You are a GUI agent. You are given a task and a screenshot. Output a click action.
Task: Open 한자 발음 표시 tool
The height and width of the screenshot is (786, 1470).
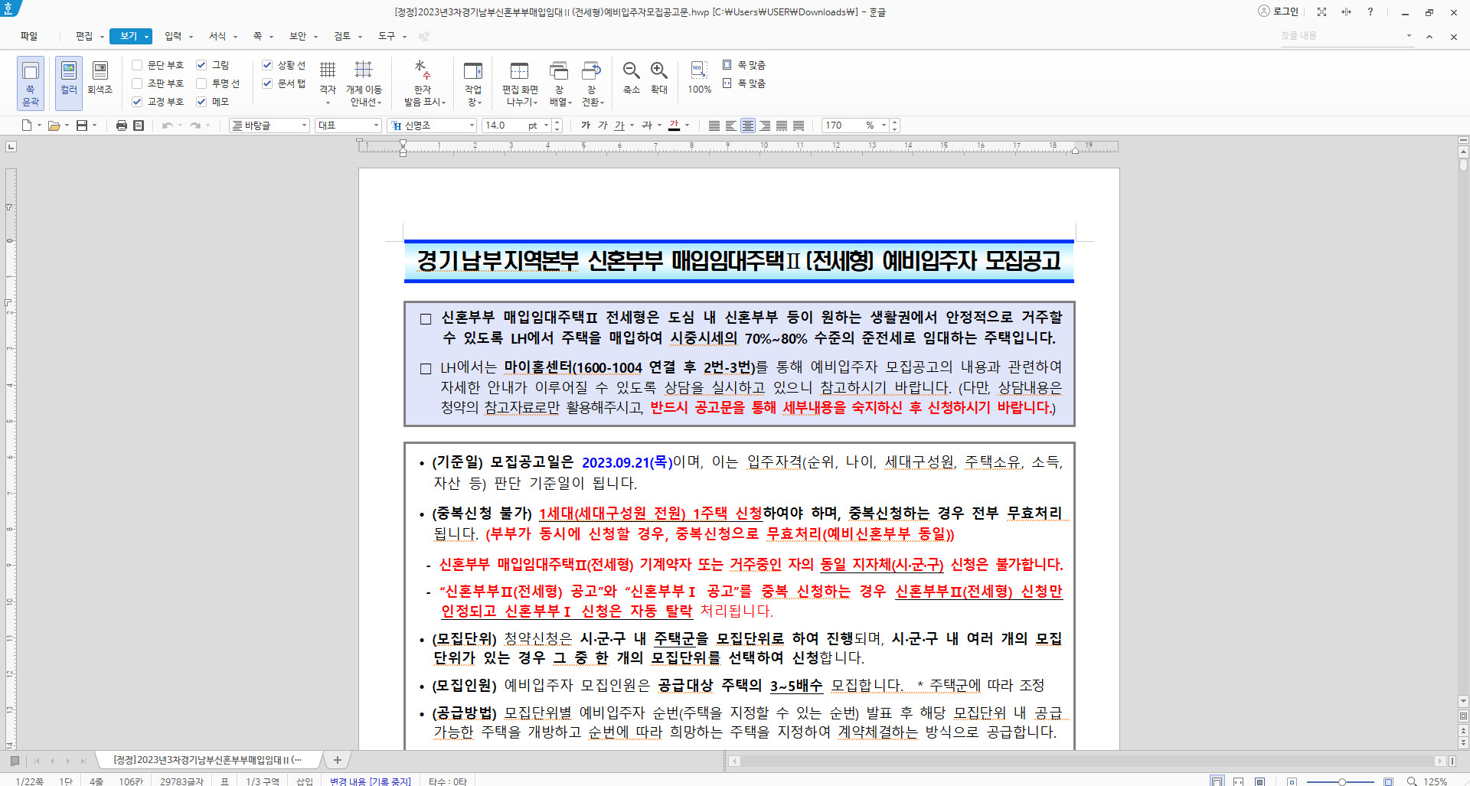coord(423,77)
